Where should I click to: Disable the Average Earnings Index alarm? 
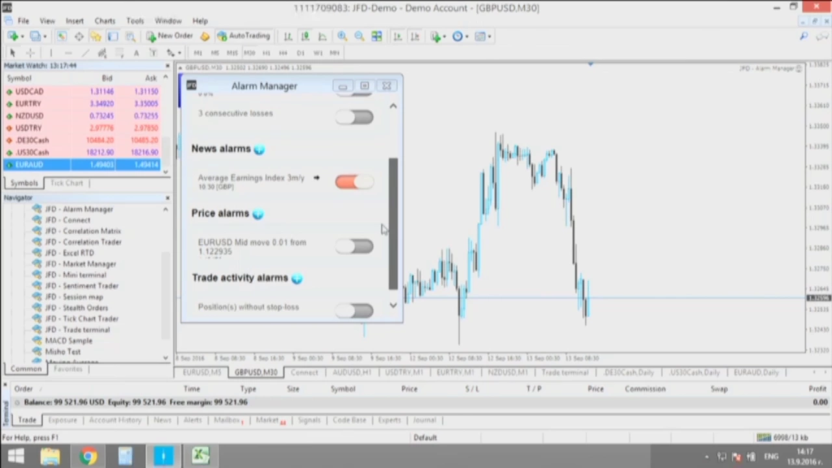[354, 182]
